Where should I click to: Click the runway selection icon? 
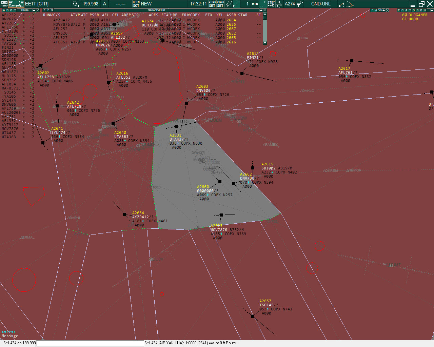pos(229,4)
